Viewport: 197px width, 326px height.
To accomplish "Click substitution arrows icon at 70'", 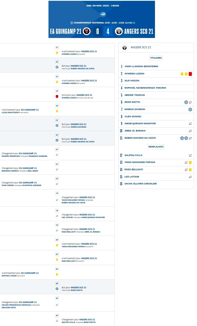I will pos(57,200).
